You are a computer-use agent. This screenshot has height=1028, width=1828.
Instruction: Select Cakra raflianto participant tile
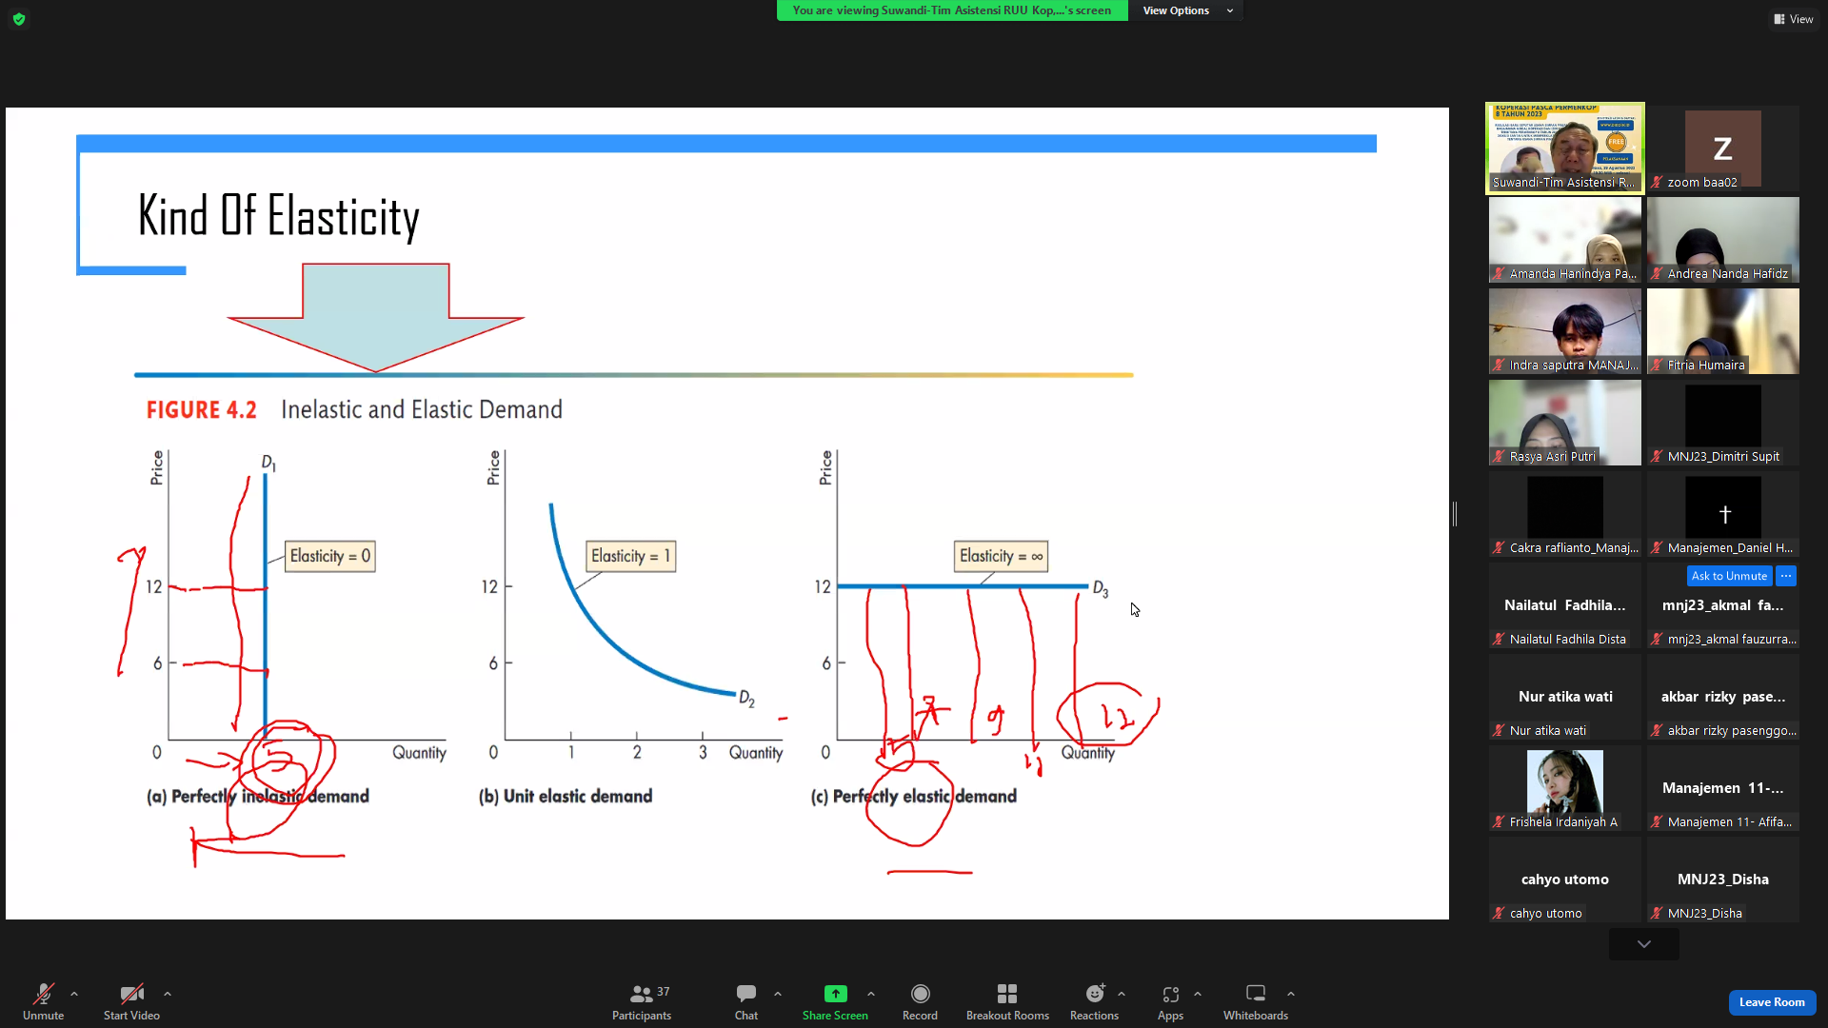pyautogui.click(x=1565, y=514)
